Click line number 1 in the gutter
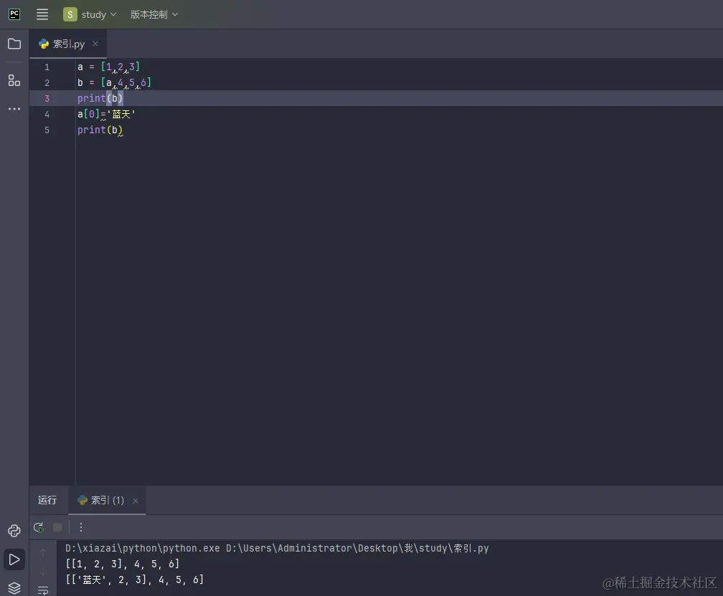 [x=47, y=67]
